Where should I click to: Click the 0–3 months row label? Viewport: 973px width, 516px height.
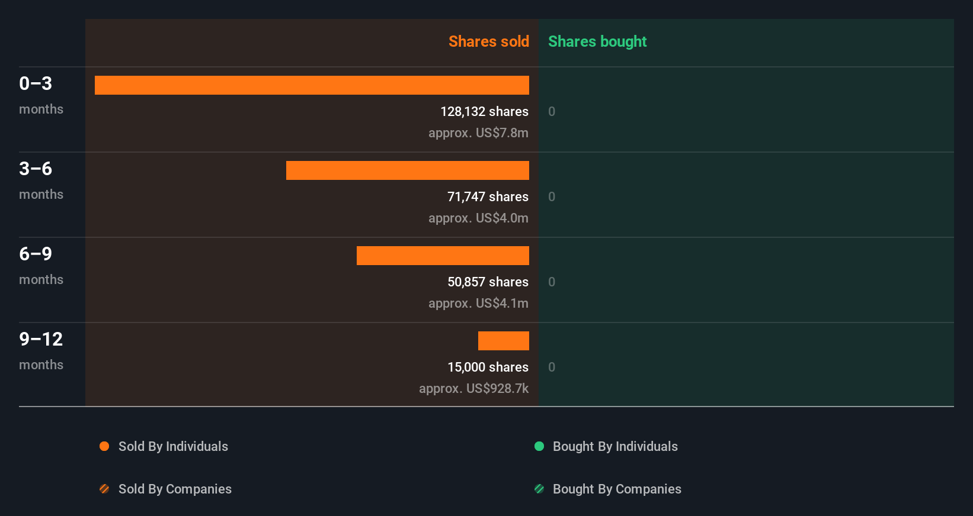click(41, 95)
